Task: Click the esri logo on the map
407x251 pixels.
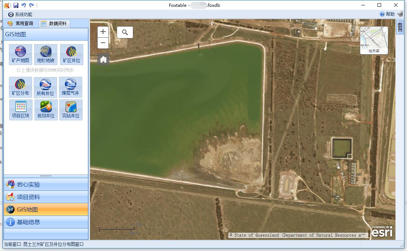Action: coord(382,231)
